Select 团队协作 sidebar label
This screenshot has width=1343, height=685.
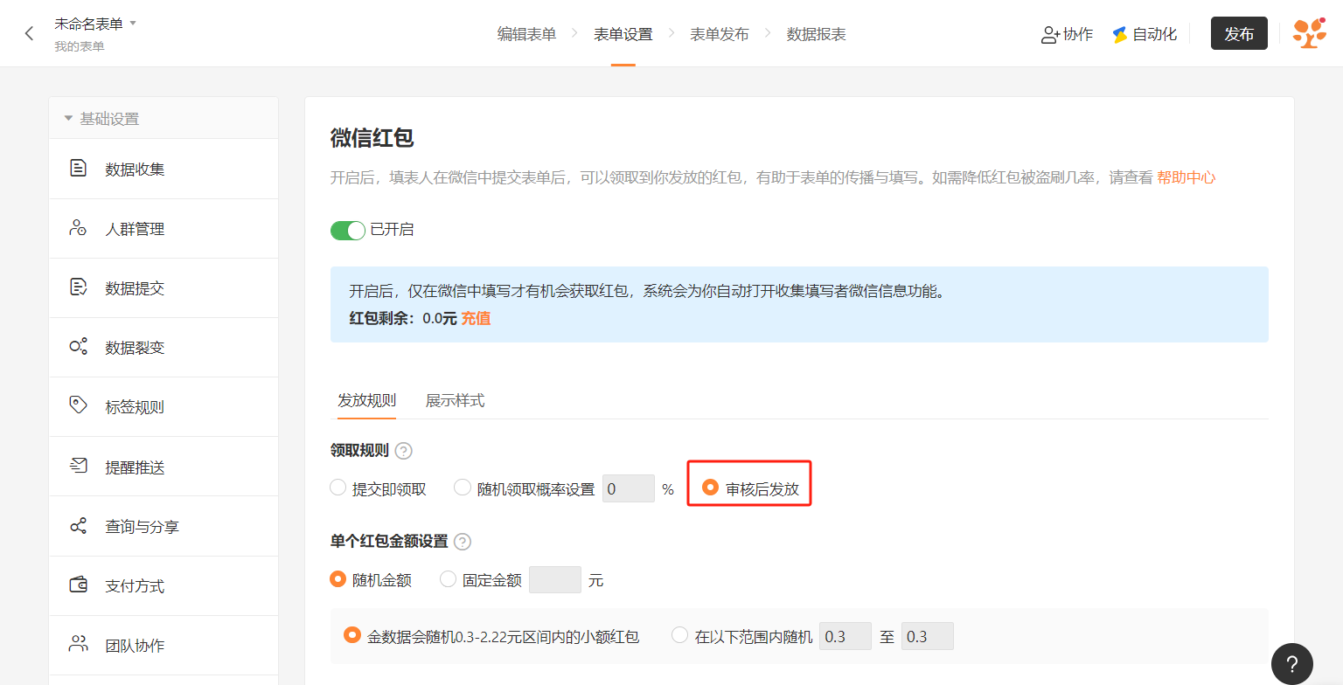click(x=135, y=646)
